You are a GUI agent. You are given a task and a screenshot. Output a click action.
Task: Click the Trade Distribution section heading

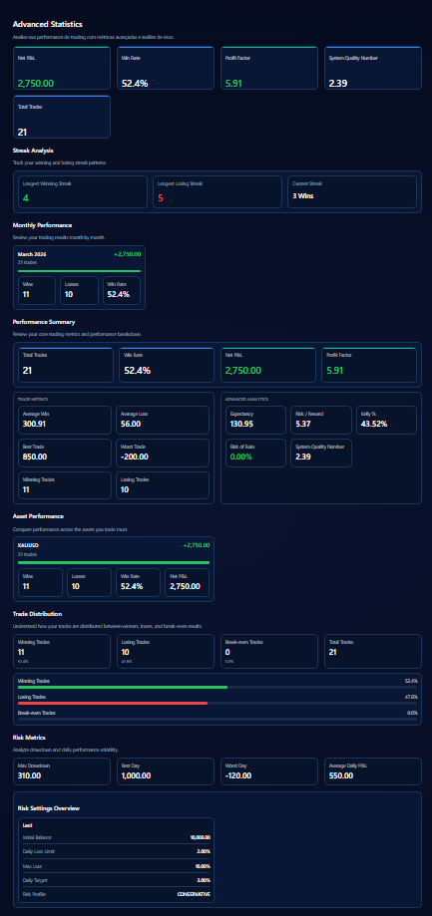[x=37, y=614]
